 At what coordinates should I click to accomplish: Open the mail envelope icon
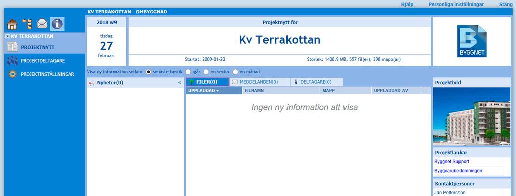(42, 24)
